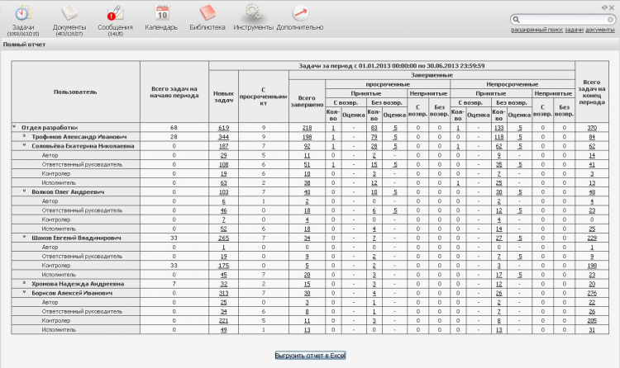Click the Всего задач на конец периода header
This screenshot has width=620, height=368.
(592, 92)
